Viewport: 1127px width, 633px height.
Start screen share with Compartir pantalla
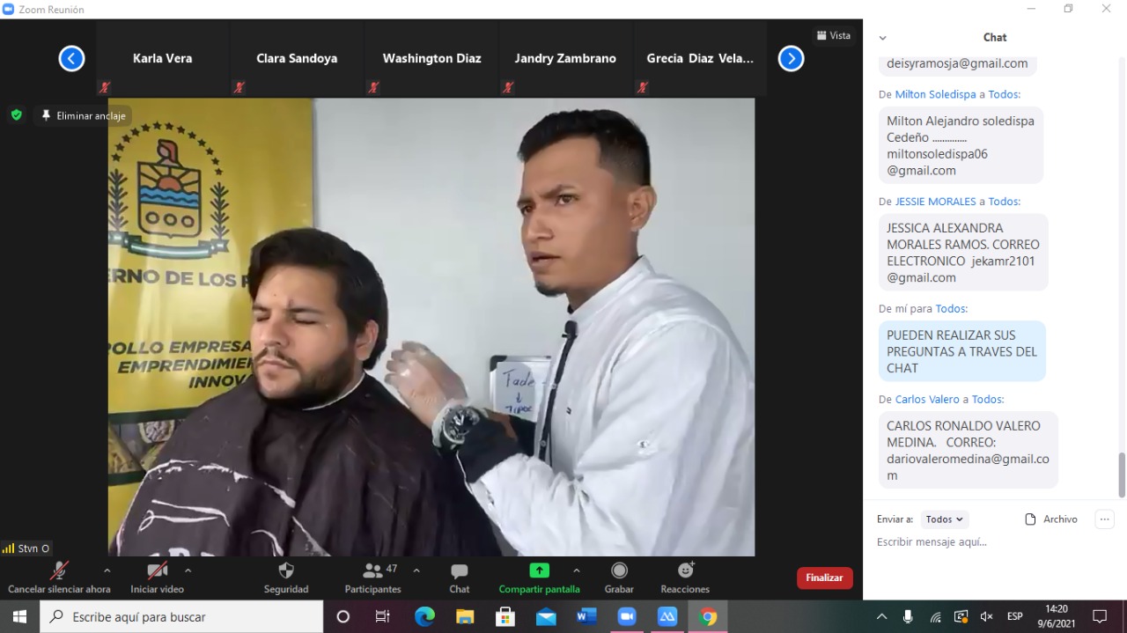click(x=539, y=570)
